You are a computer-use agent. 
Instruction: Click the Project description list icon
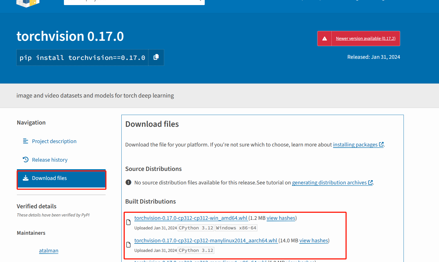[x=26, y=141]
